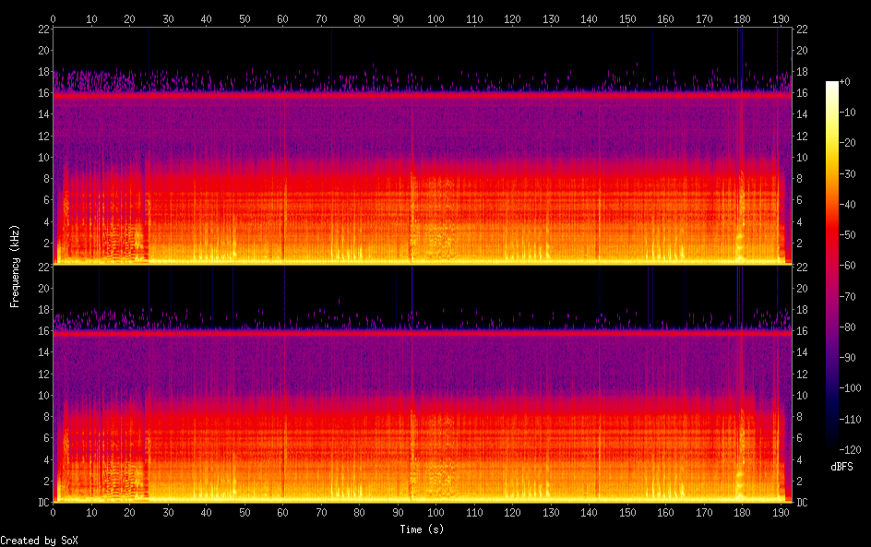Click the 16 kHz label on the upper channel's right axis

click(x=802, y=93)
